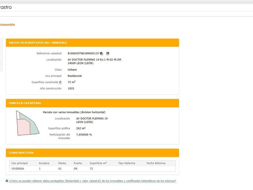Click the Participación del inmueble label
253x190 pixels.
click(x=60, y=136)
